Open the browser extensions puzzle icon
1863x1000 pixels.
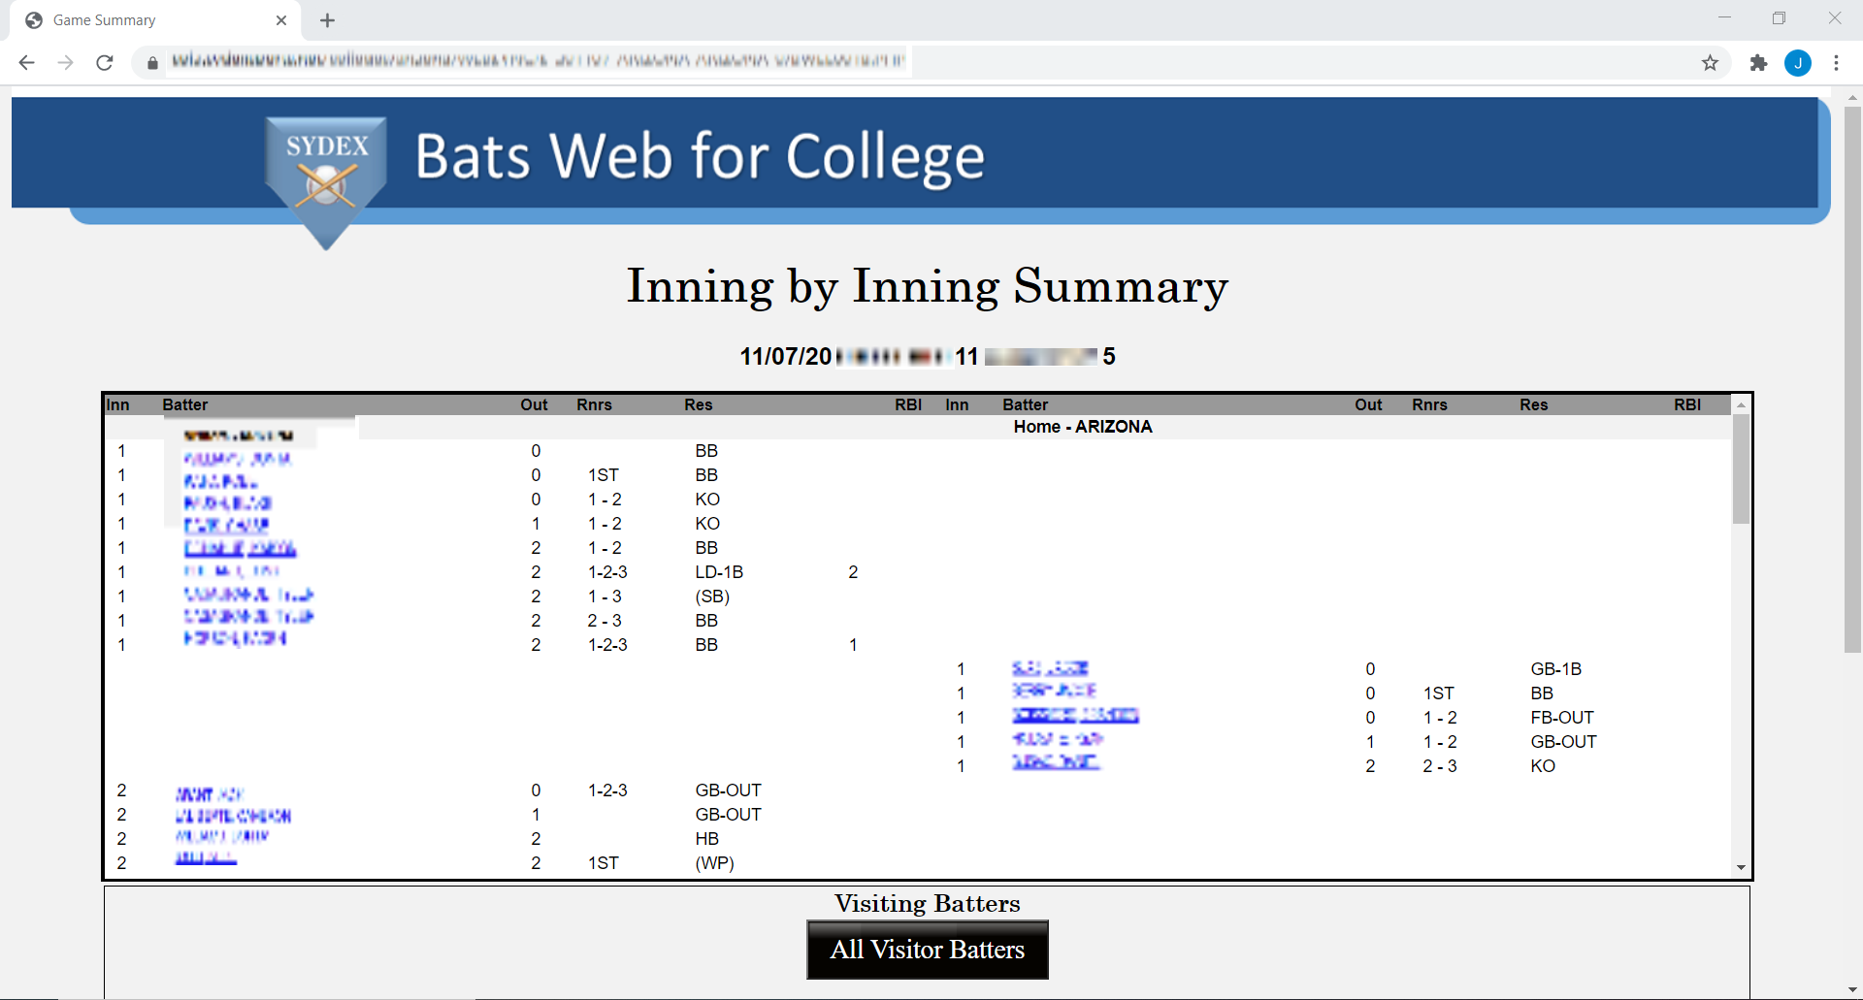(1758, 62)
